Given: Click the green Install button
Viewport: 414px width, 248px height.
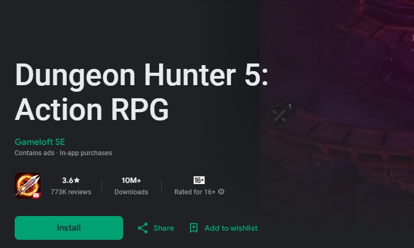Looking at the screenshot, I should pyautogui.click(x=69, y=228).
